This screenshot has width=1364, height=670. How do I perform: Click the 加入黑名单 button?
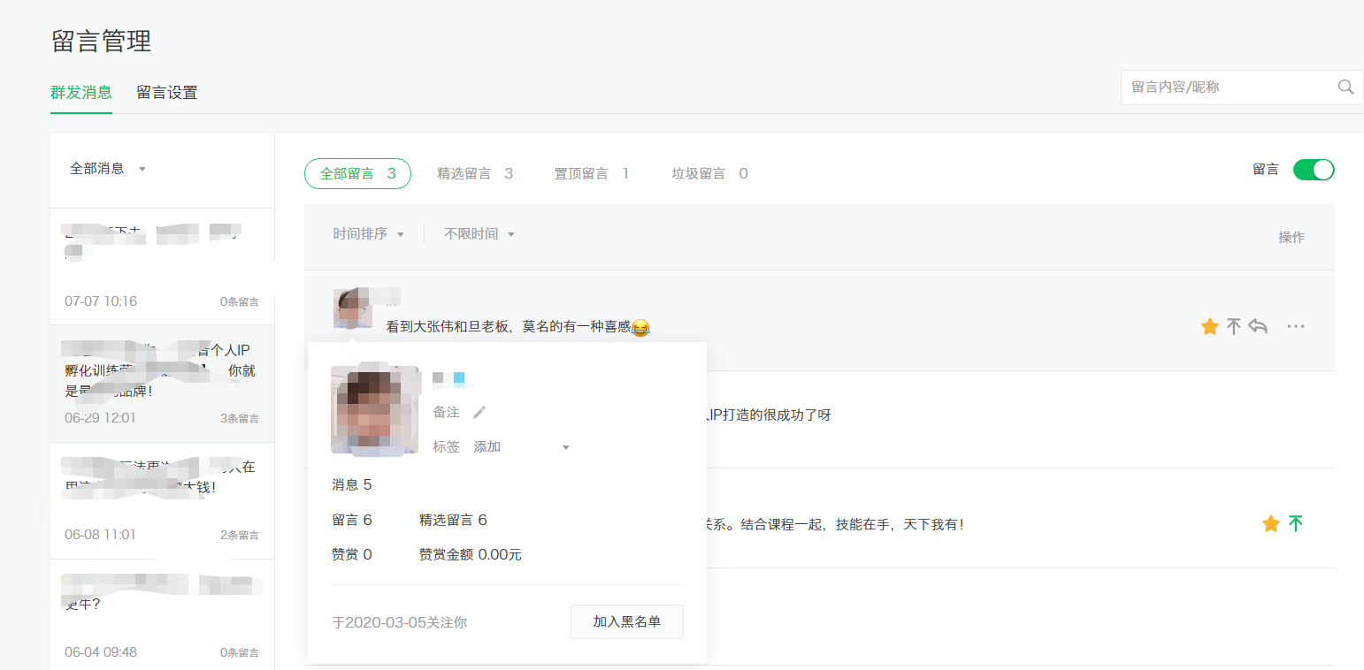(627, 621)
